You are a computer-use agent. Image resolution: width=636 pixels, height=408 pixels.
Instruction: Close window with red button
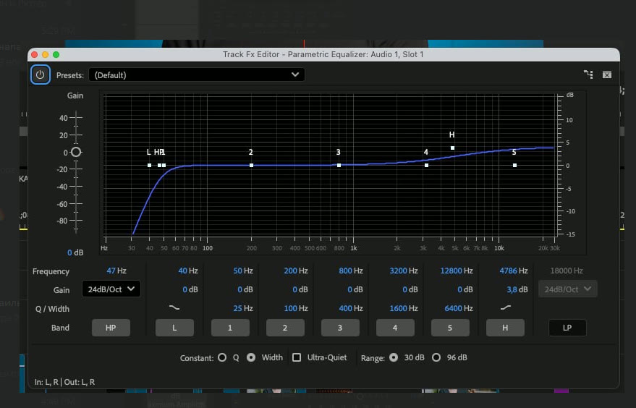(x=35, y=54)
